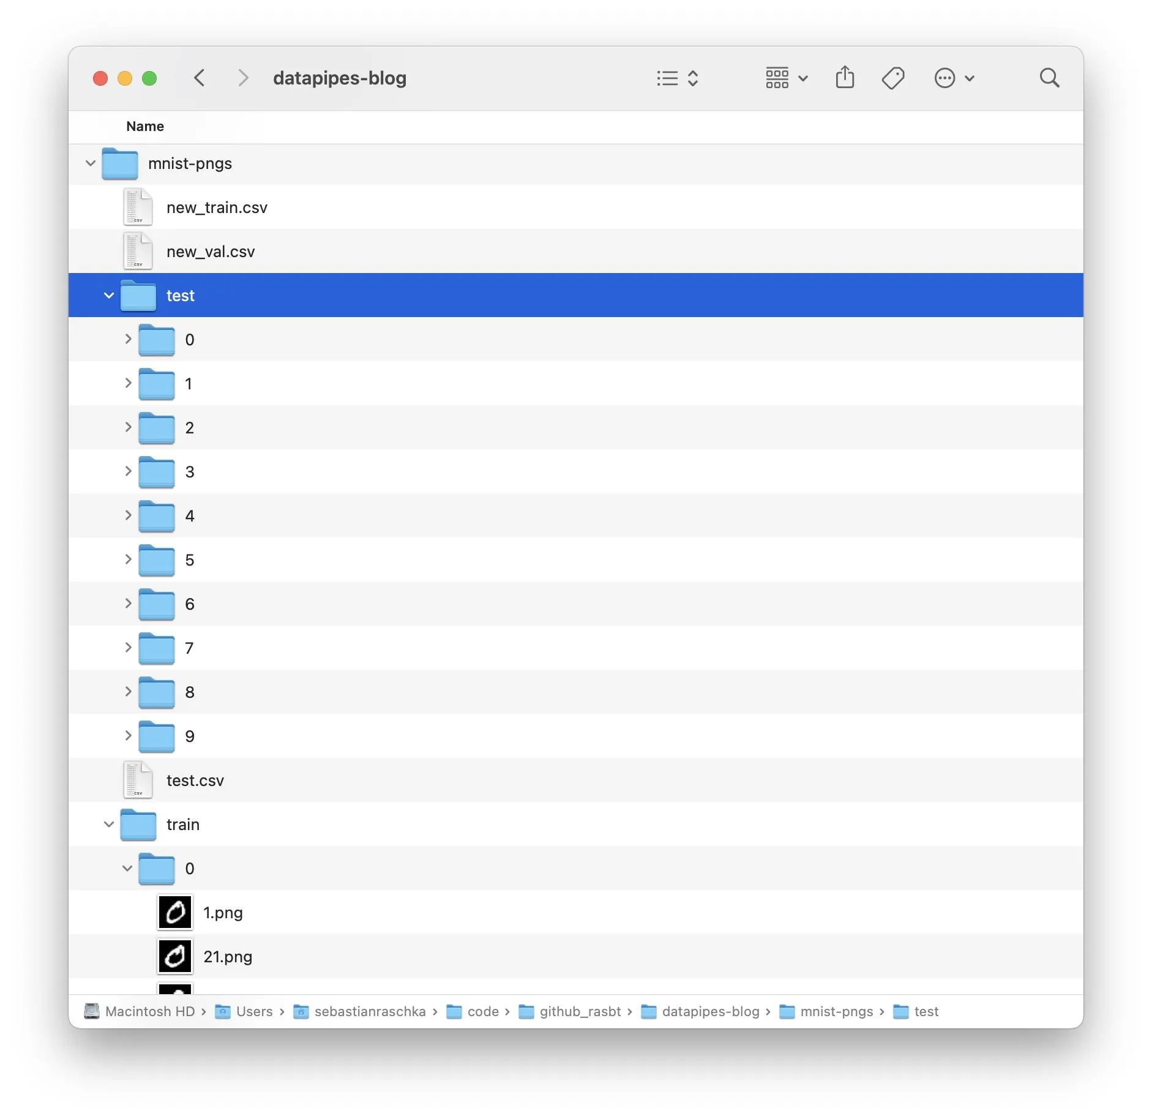1152x1119 pixels.
Task: Select the new_train.csv file icon
Action: (138, 207)
